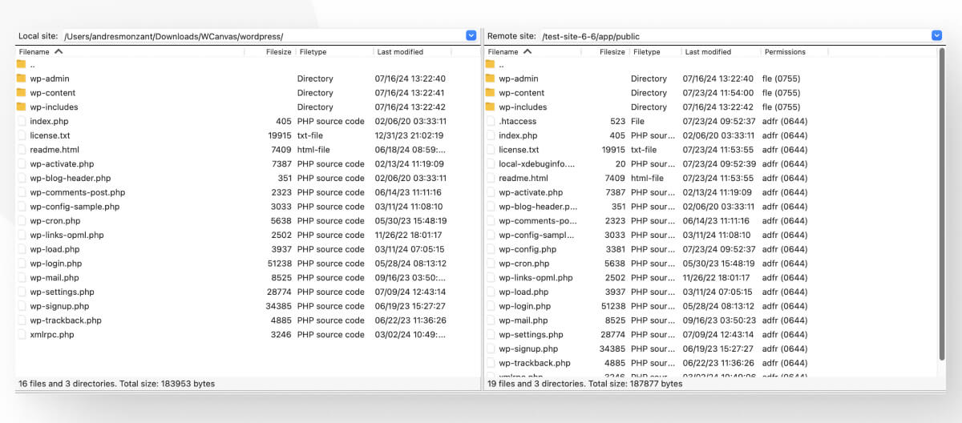Select the wp-includes folder icon in local pane

click(x=21, y=107)
